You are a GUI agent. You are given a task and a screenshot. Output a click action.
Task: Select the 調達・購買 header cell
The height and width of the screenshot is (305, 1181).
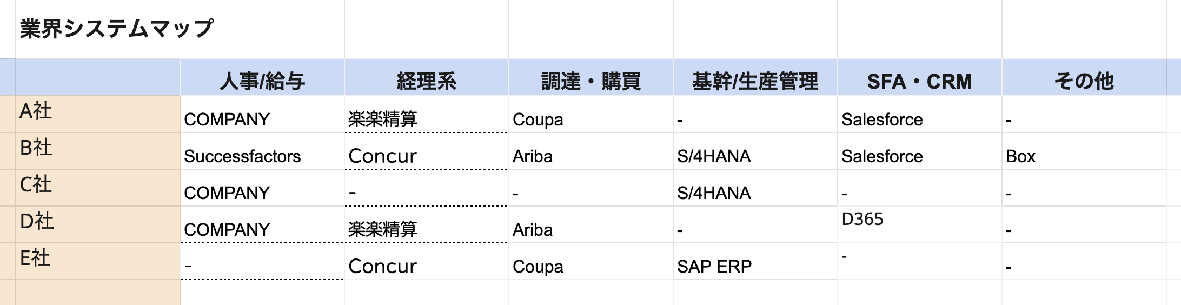pos(590,81)
